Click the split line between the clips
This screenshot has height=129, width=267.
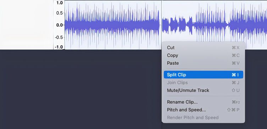(161, 25)
